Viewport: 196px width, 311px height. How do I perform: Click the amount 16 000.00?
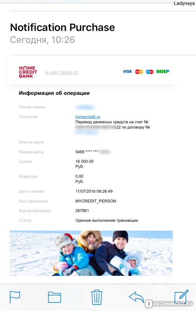coord(84,161)
